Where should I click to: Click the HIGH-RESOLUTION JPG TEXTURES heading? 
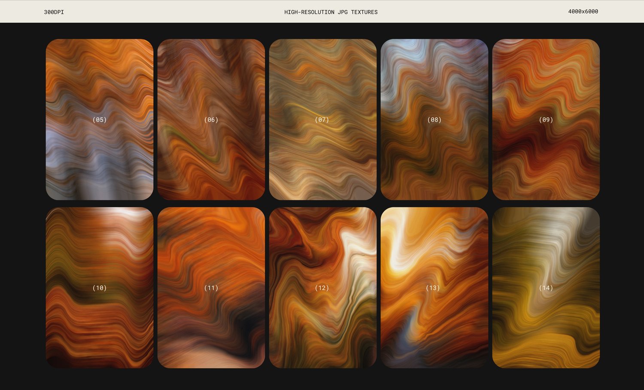331,12
